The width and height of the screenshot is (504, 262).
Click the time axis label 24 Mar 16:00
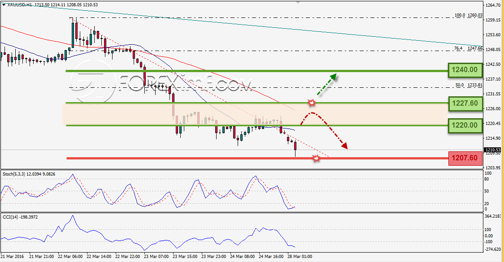click(271, 257)
